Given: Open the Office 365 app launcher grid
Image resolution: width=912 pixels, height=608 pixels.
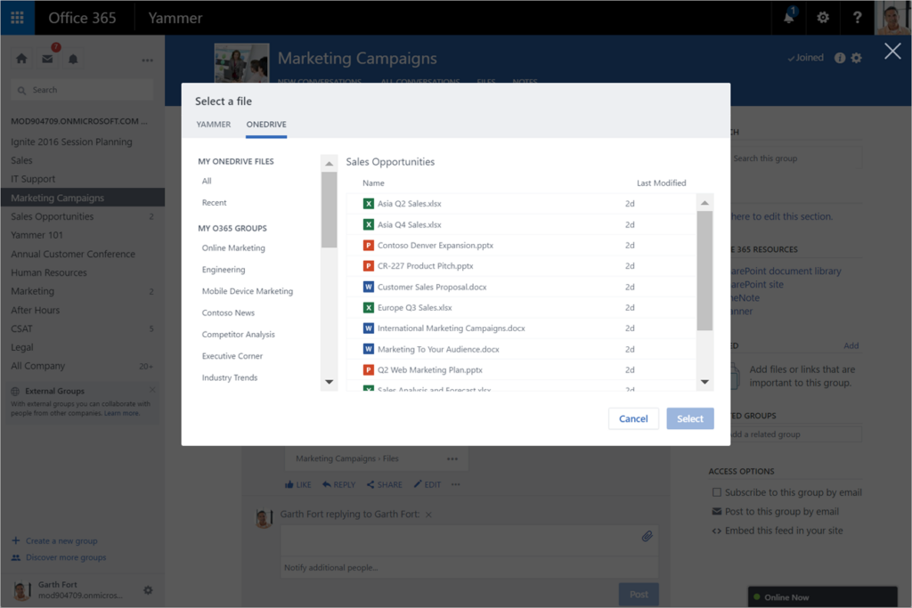Looking at the screenshot, I should (16, 17).
